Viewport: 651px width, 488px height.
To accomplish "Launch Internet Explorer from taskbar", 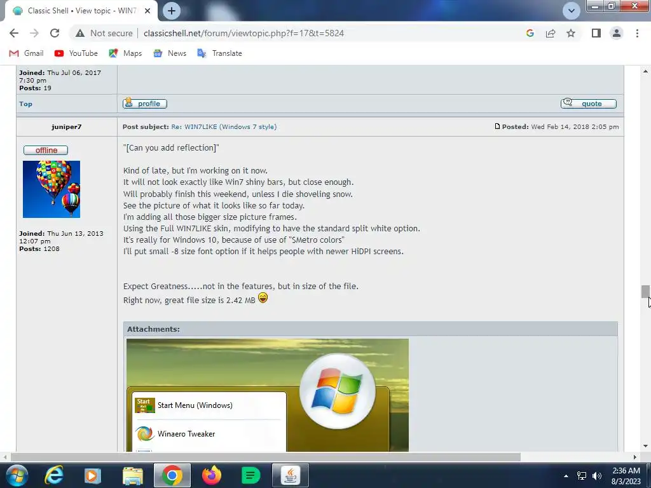I will click(x=54, y=475).
